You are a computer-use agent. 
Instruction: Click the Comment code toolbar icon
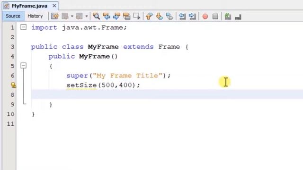pos(228,16)
